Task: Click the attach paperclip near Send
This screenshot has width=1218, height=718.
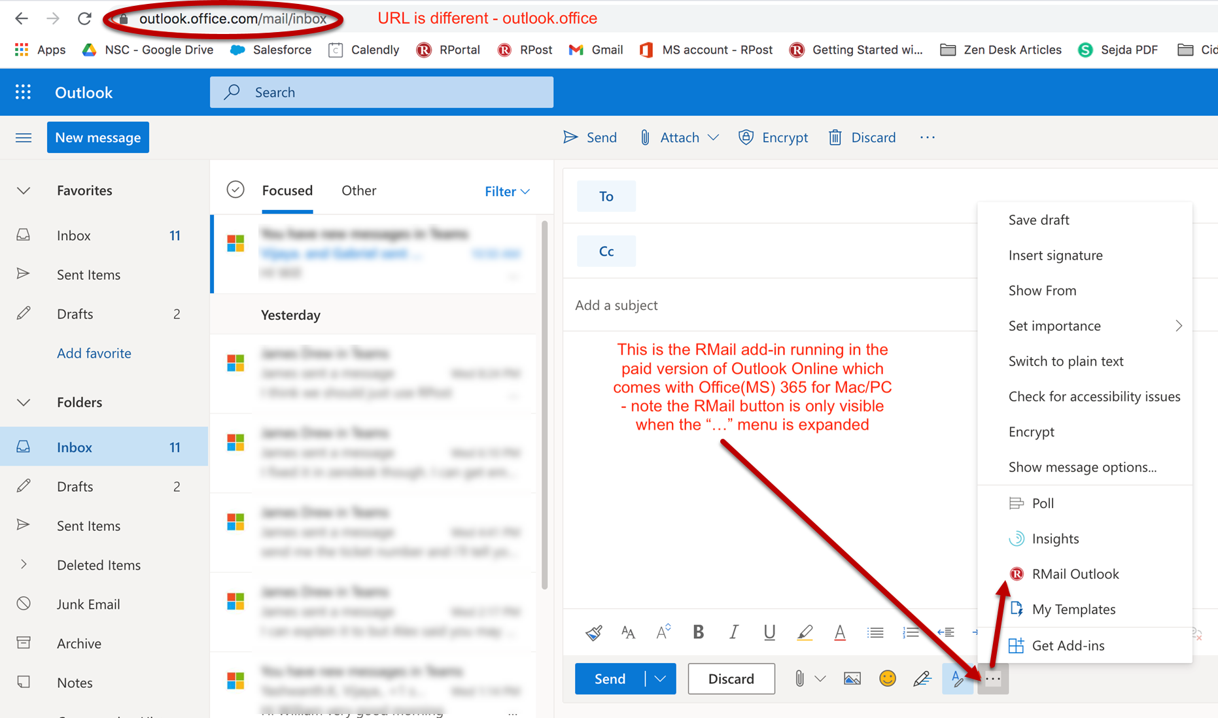Action: coord(799,679)
